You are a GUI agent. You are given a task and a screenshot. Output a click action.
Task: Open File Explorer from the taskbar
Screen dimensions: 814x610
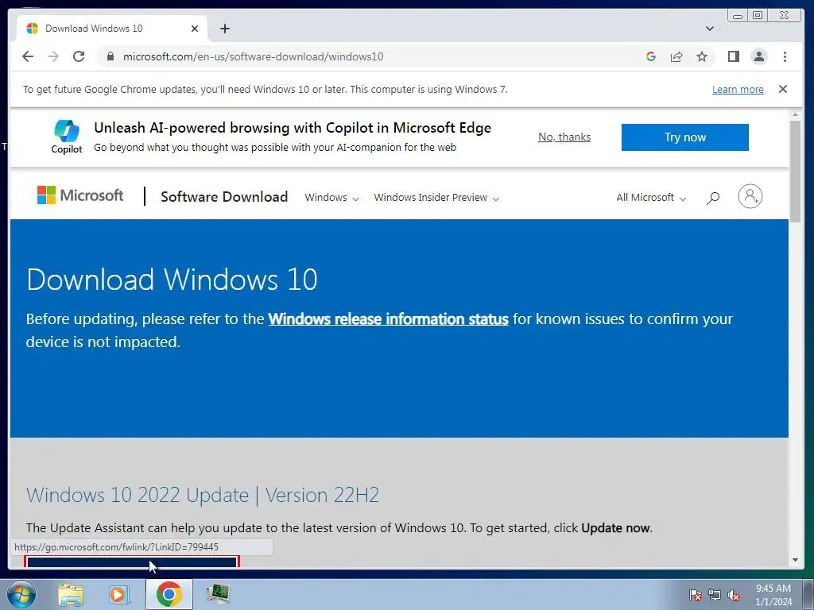click(71, 594)
